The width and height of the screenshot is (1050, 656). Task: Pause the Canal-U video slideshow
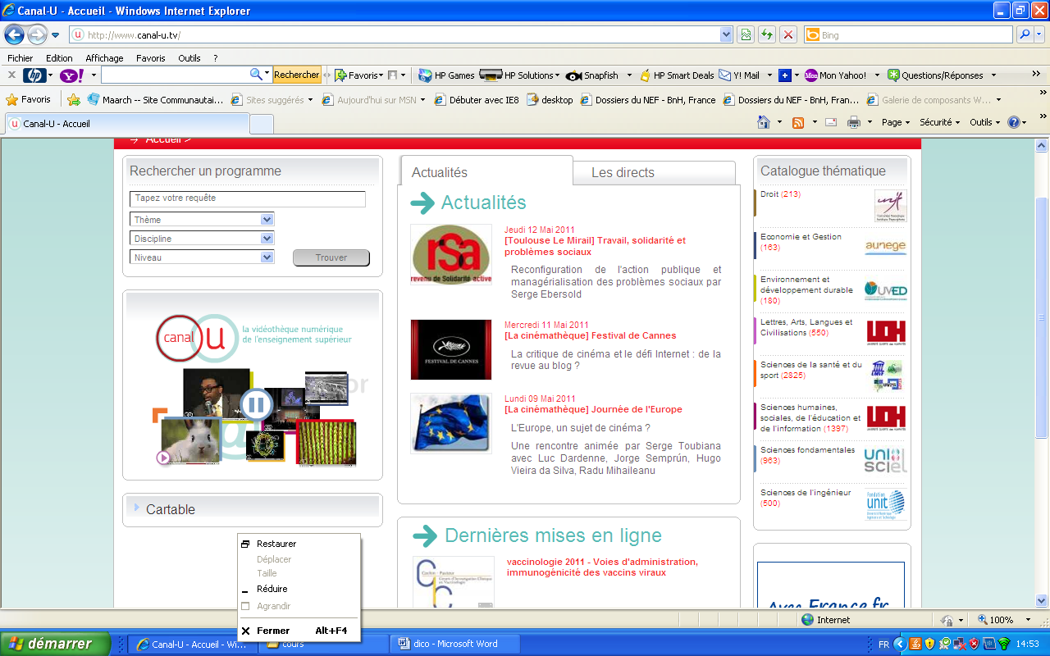[256, 404]
